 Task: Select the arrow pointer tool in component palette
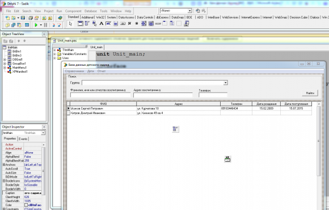click(x=70, y=24)
